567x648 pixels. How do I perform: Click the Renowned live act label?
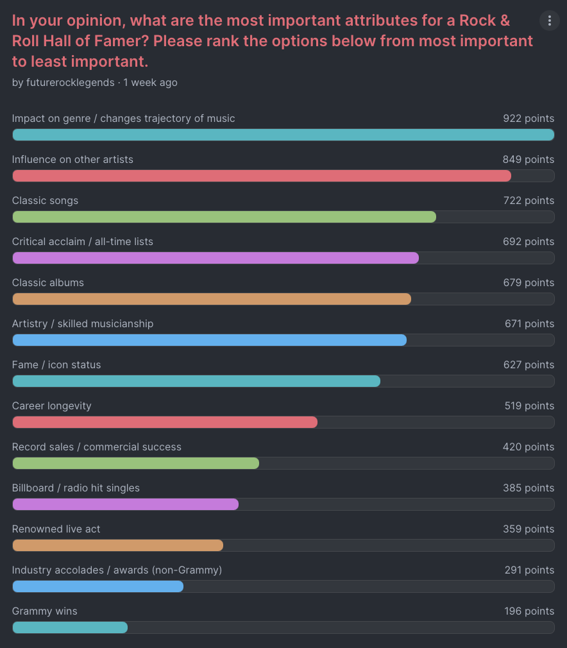tap(56, 529)
